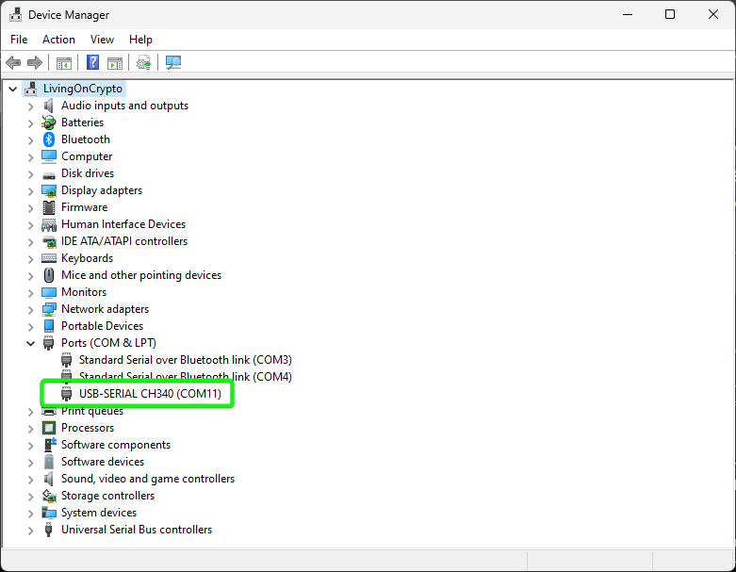Click the Keyboards category icon

49,258
